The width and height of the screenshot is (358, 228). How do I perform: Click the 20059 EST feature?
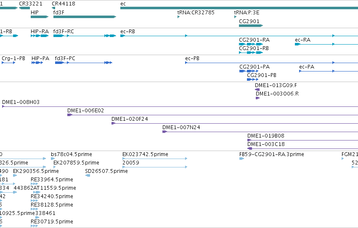pyautogui.click(x=155, y=167)
